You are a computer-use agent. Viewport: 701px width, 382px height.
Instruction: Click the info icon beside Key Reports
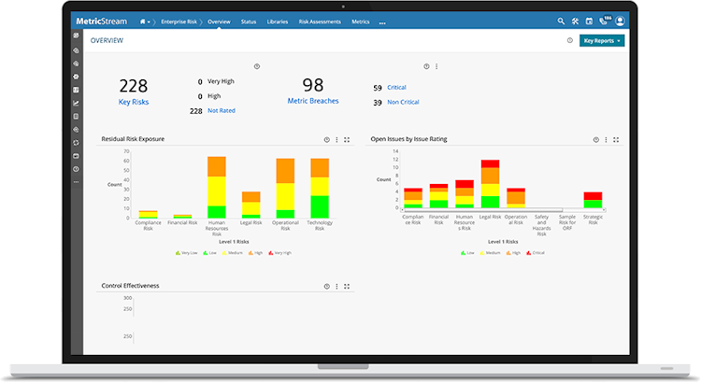click(x=569, y=41)
